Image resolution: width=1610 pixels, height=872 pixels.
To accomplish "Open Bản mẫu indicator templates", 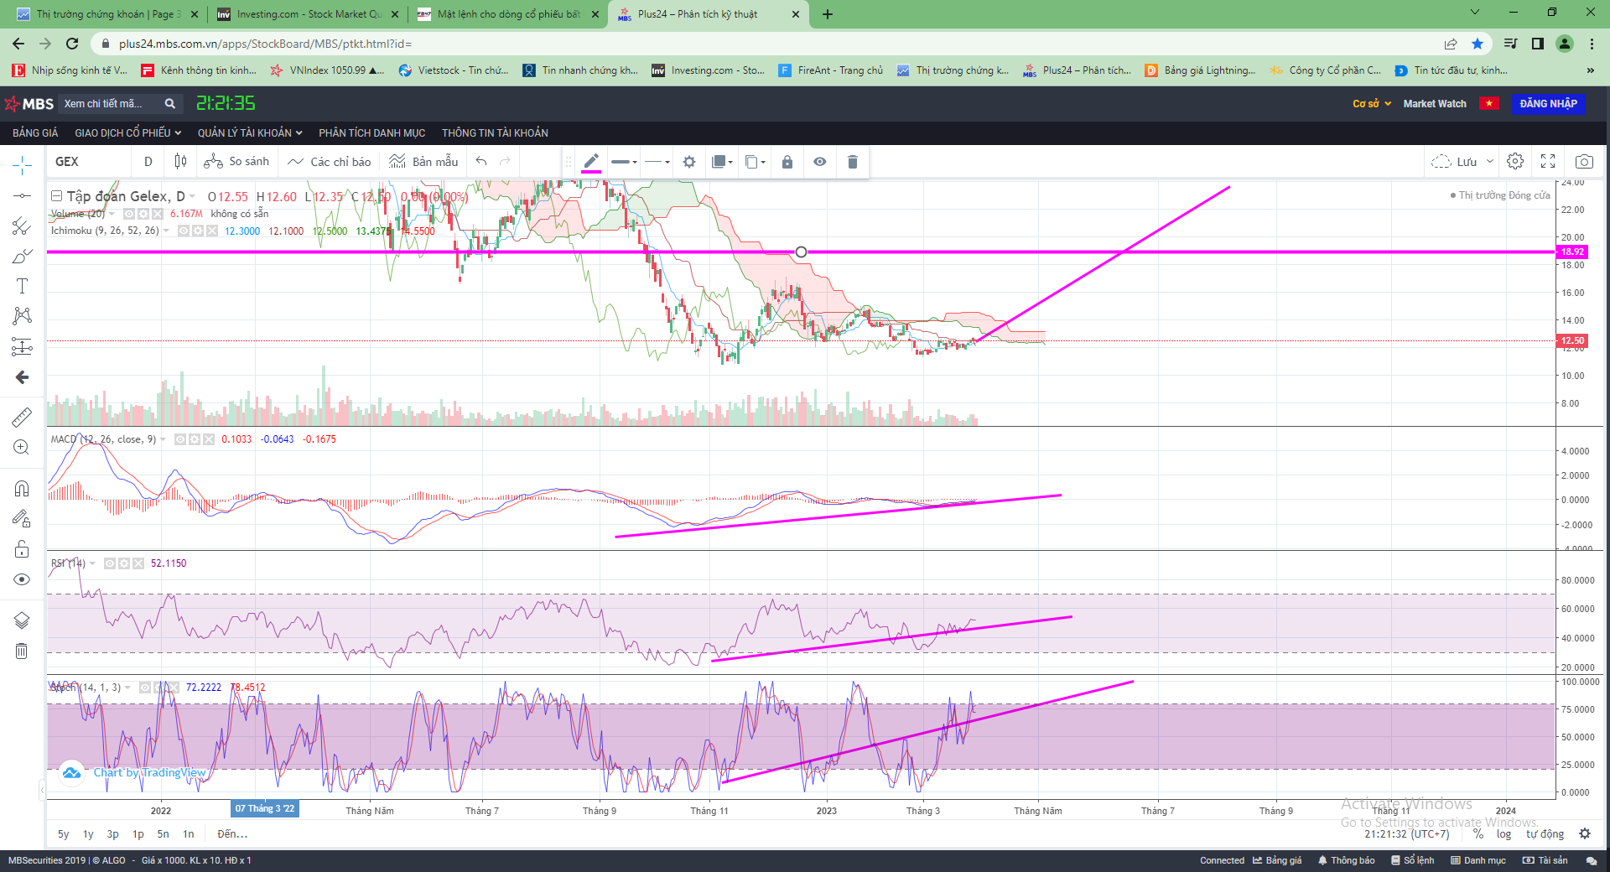I will pos(424,162).
